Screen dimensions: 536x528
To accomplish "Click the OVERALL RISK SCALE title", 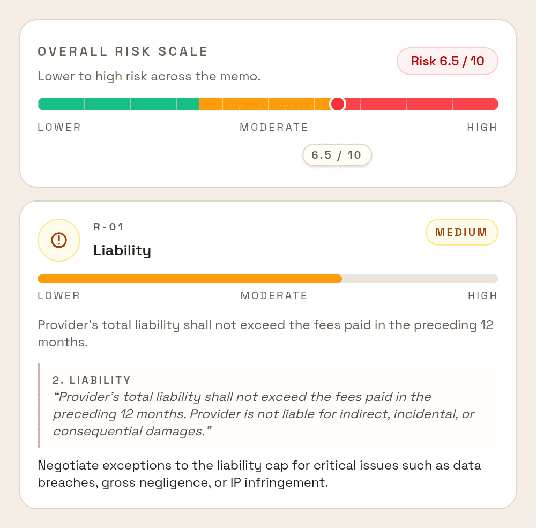I will tap(123, 51).
